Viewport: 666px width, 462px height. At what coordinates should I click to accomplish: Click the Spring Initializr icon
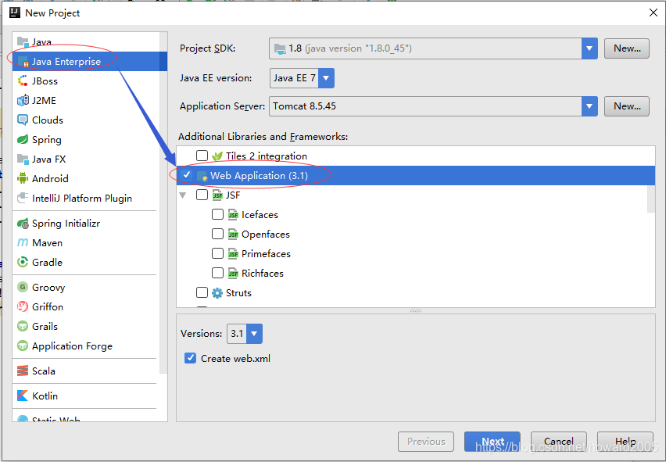pyautogui.click(x=23, y=223)
